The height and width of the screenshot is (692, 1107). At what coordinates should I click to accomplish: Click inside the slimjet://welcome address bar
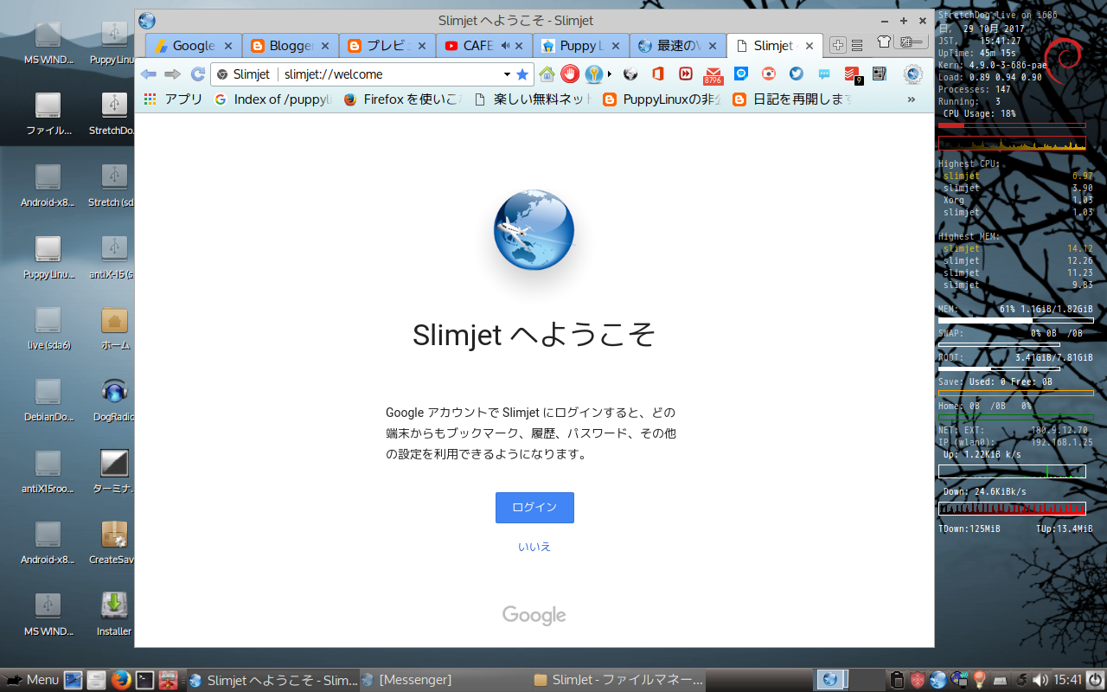pos(363,74)
